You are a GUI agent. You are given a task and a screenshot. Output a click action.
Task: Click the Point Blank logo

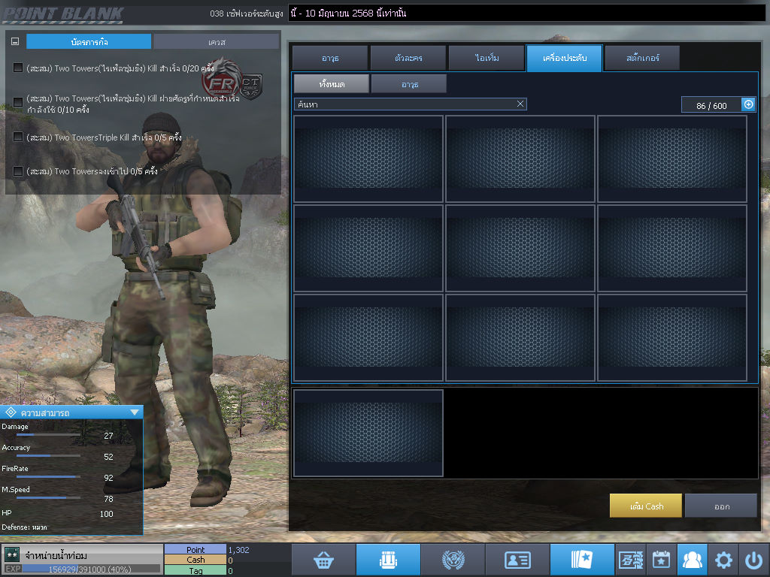tap(63, 15)
